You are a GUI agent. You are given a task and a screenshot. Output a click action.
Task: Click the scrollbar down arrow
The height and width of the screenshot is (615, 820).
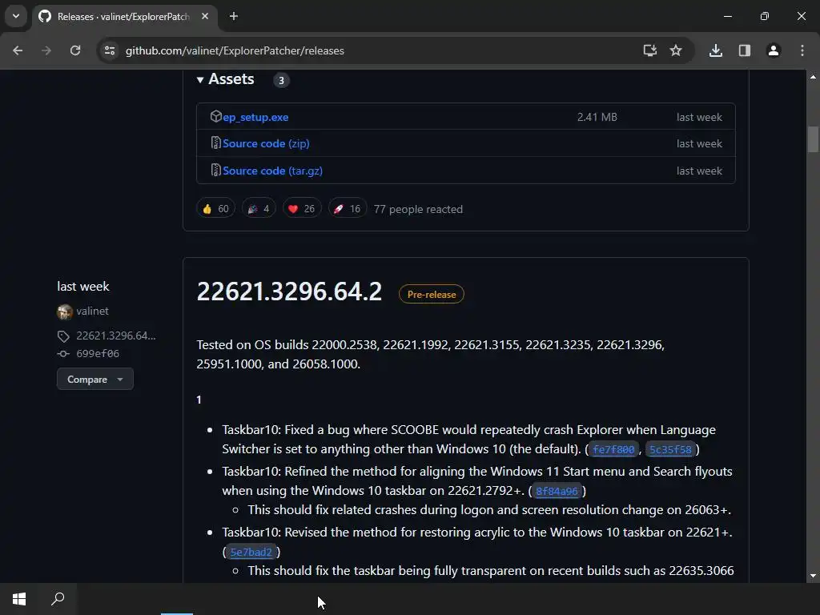point(813,576)
